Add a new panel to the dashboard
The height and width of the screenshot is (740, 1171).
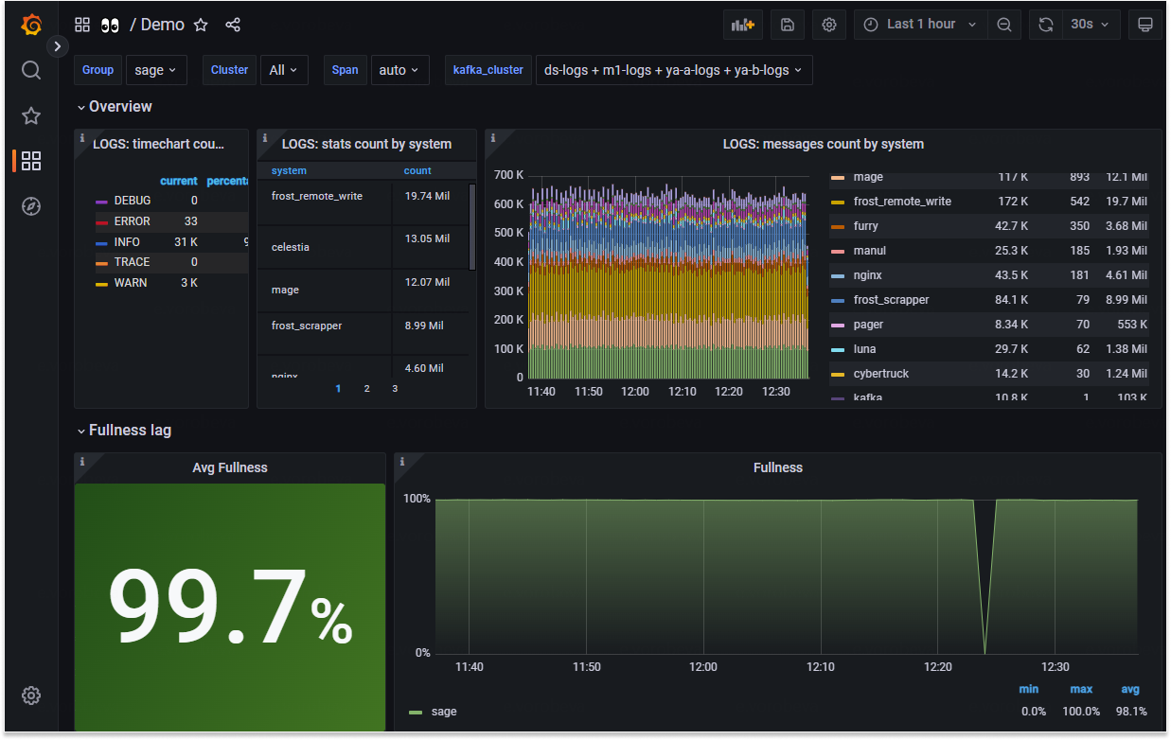[x=743, y=25]
